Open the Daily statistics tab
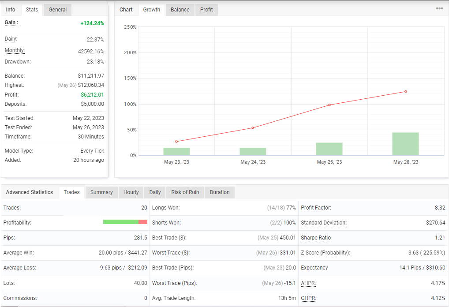Screen dimensions: 449x307 [155, 192]
